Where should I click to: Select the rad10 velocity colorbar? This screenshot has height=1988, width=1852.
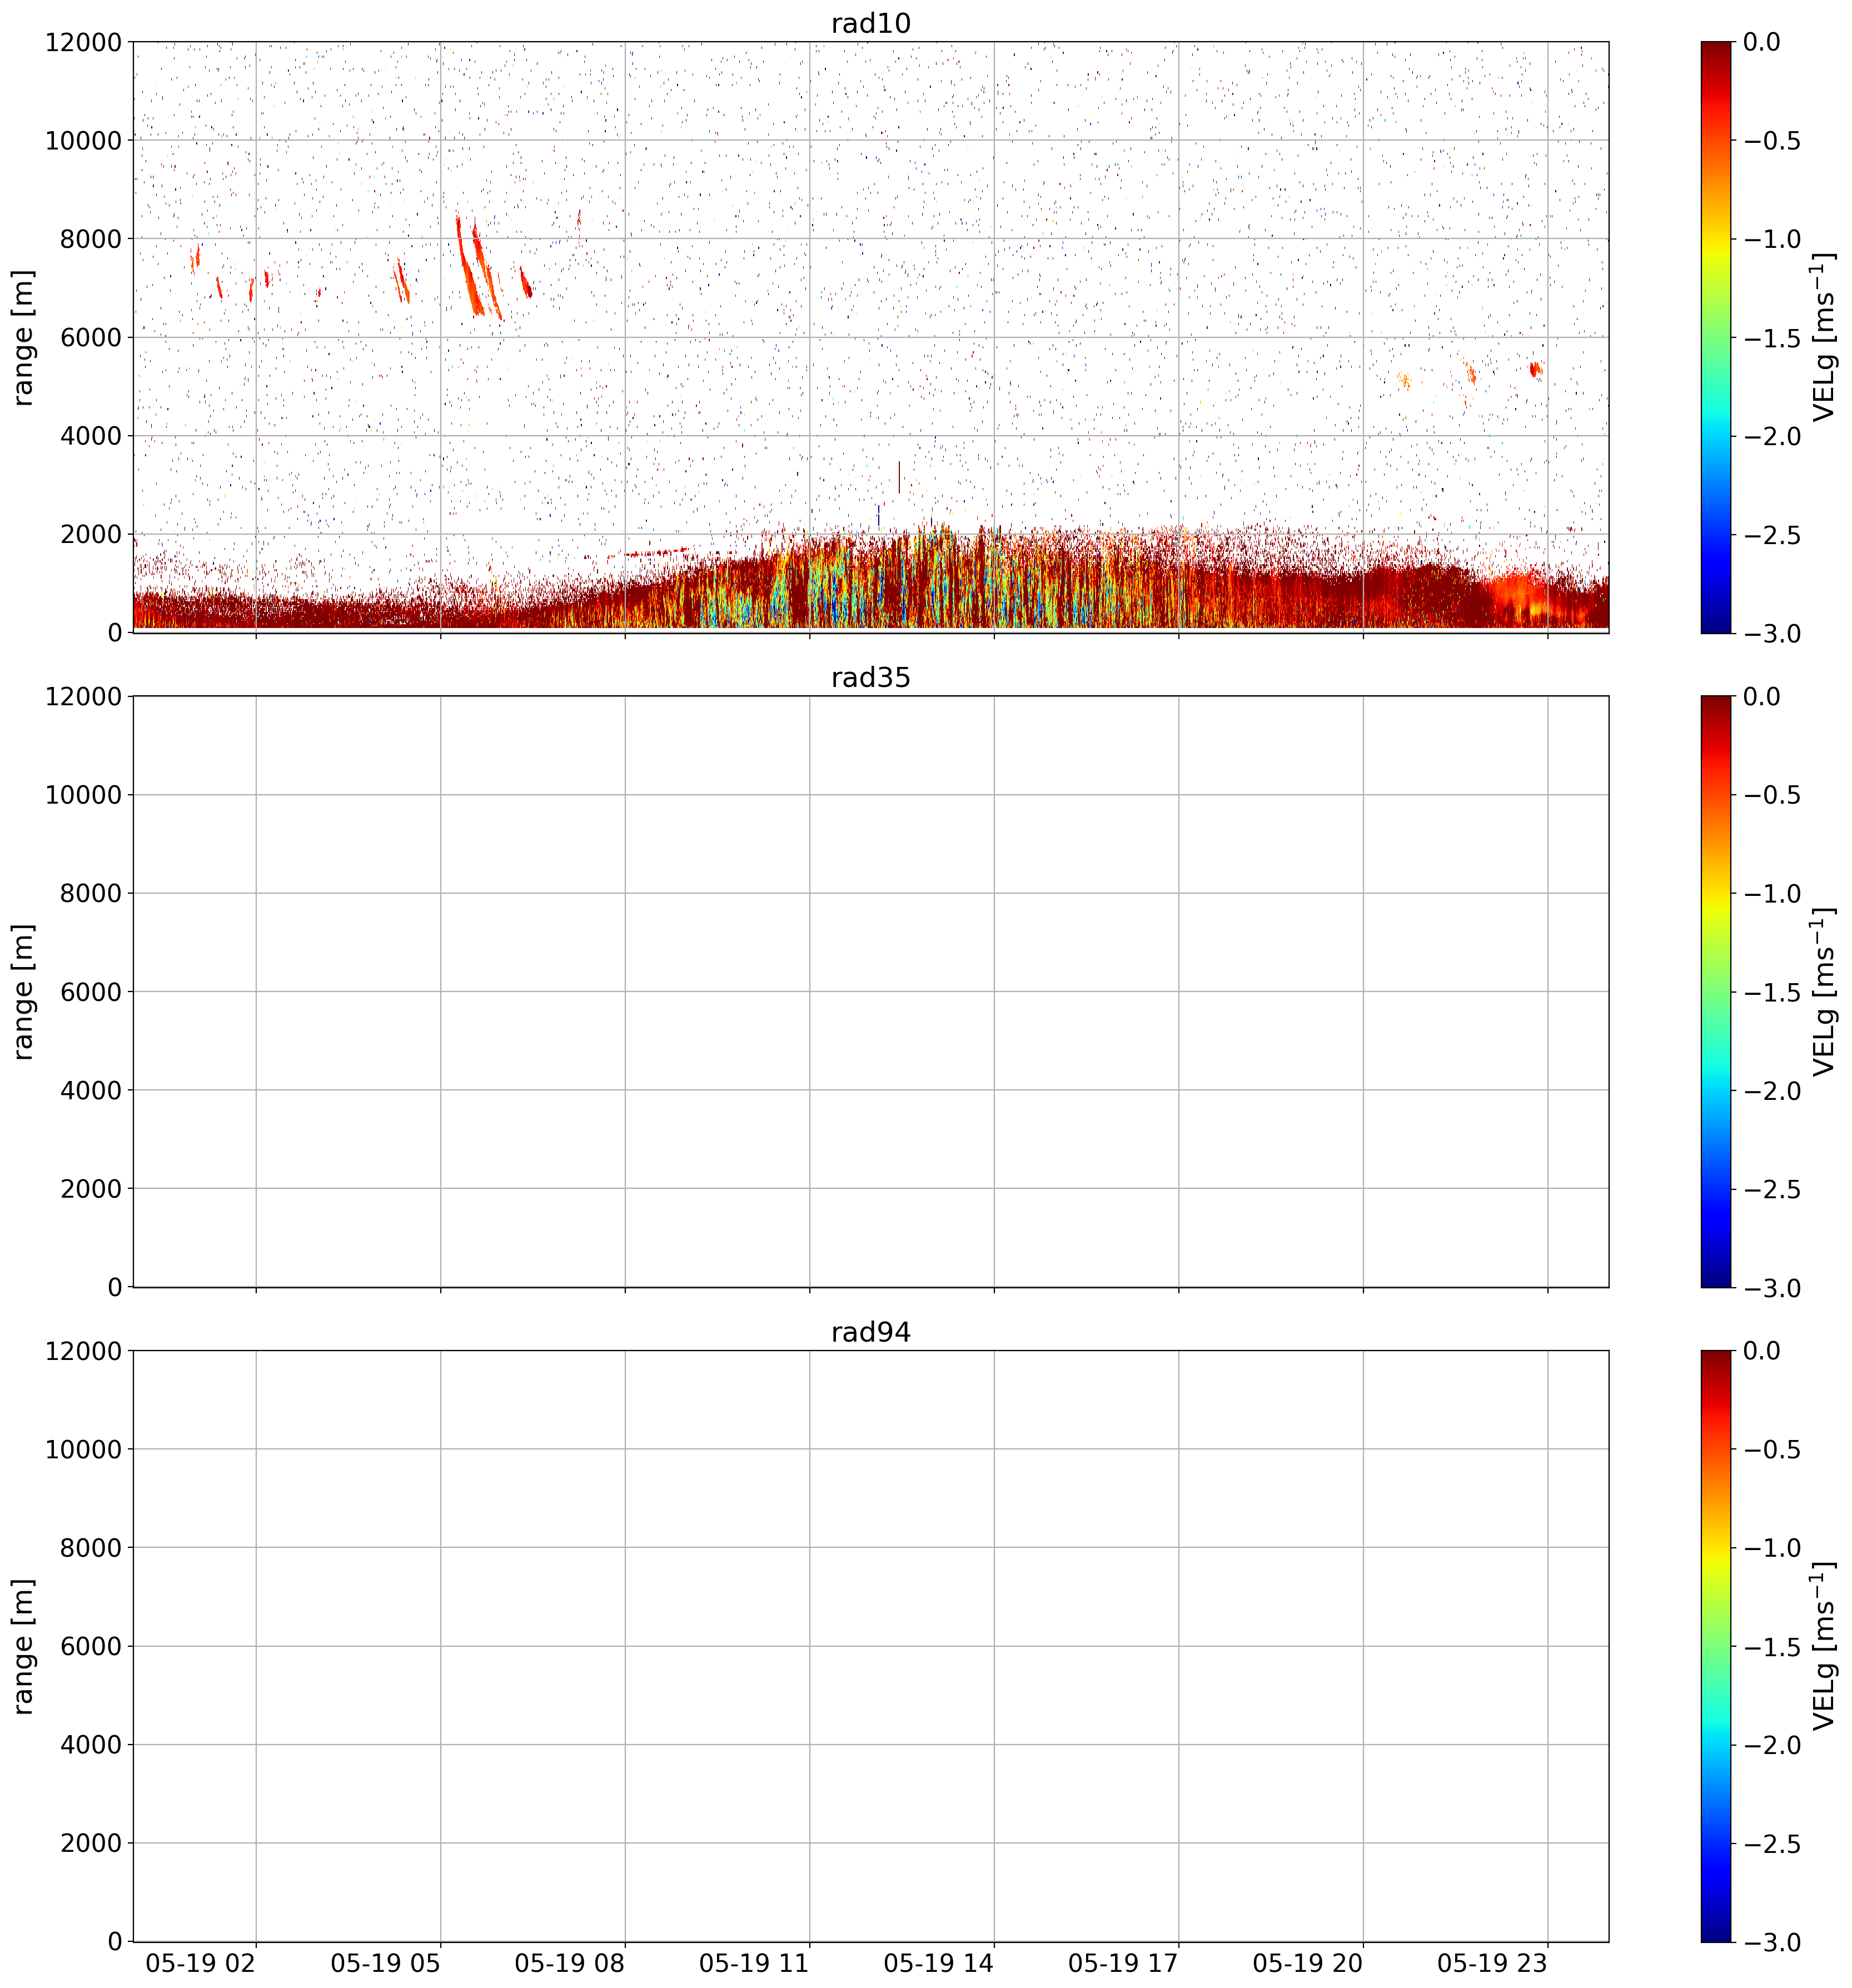click(1716, 337)
